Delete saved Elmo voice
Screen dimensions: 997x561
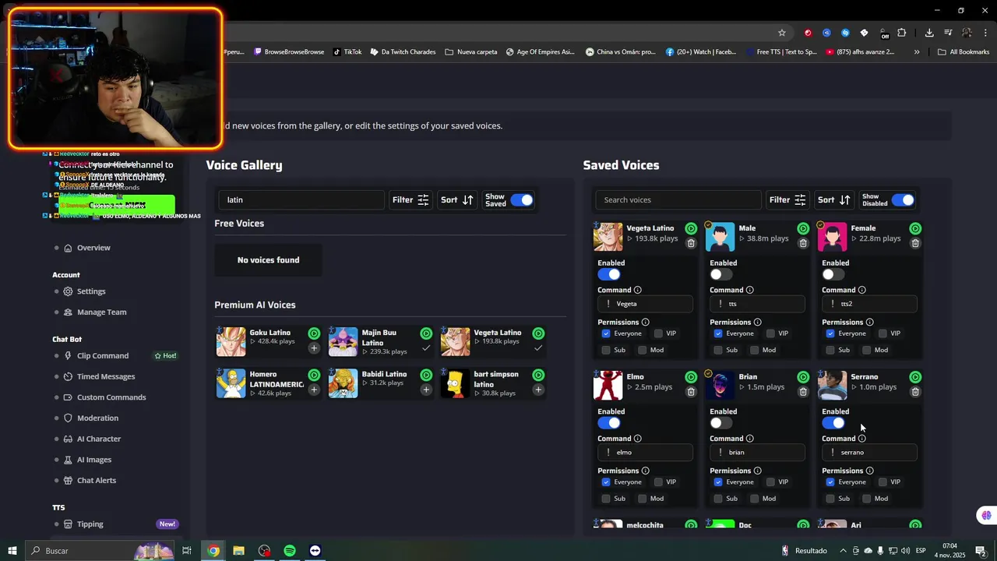(x=691, y=392)
